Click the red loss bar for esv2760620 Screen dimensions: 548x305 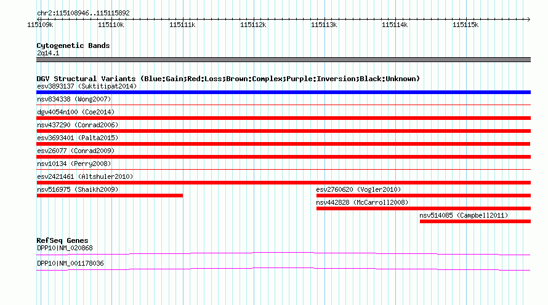424,196
